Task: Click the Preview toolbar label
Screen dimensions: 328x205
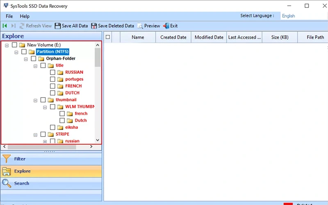Action: 152,26
